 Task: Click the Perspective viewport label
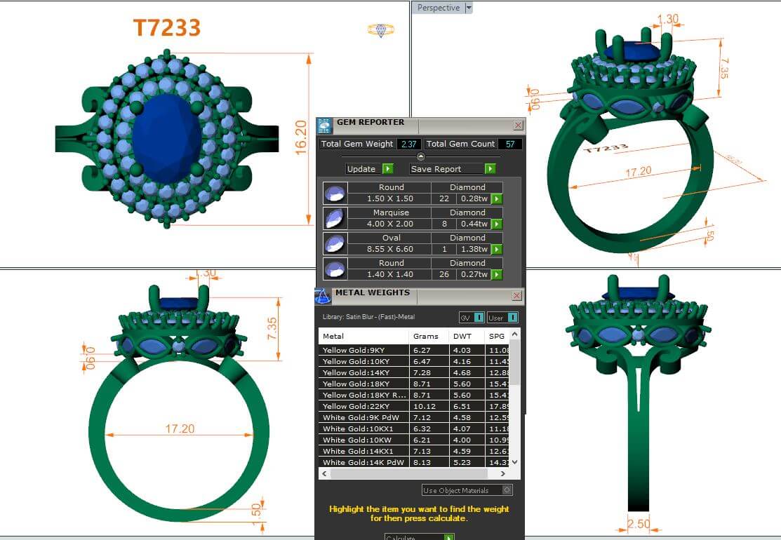click(x=438, y=8)
